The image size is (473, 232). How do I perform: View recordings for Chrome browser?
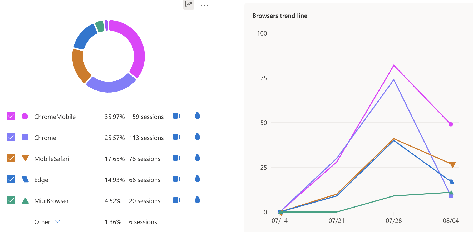(176, 137)
